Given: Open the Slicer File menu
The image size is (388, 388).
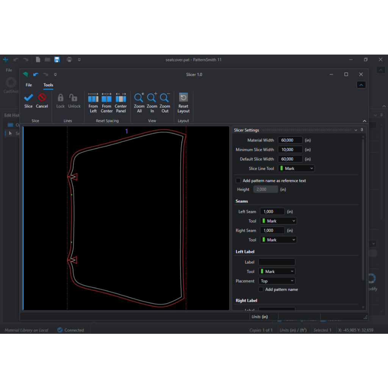Looking at the screenshot, I should pos(29,85).
